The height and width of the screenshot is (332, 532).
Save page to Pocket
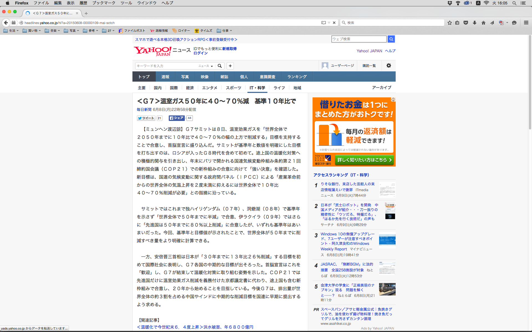466,23
